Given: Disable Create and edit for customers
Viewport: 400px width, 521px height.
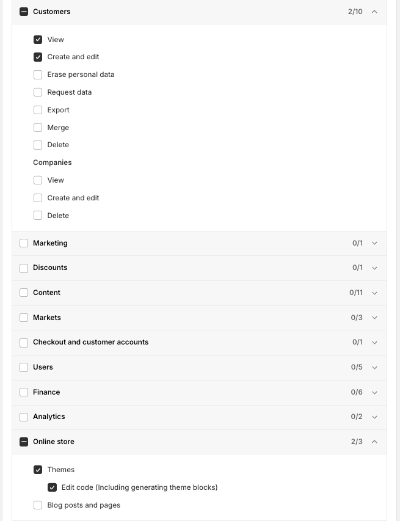Looking at the screenshot, I should [38, 57].
